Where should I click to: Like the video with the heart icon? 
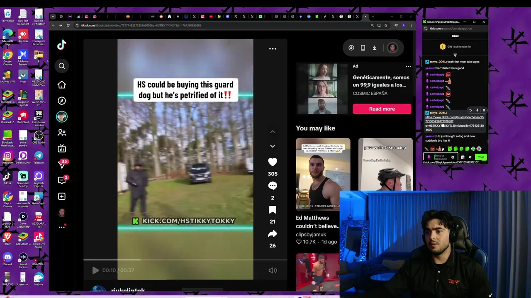tap(273, 162)
